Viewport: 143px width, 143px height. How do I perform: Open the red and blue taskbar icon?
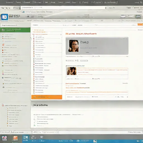4,138
